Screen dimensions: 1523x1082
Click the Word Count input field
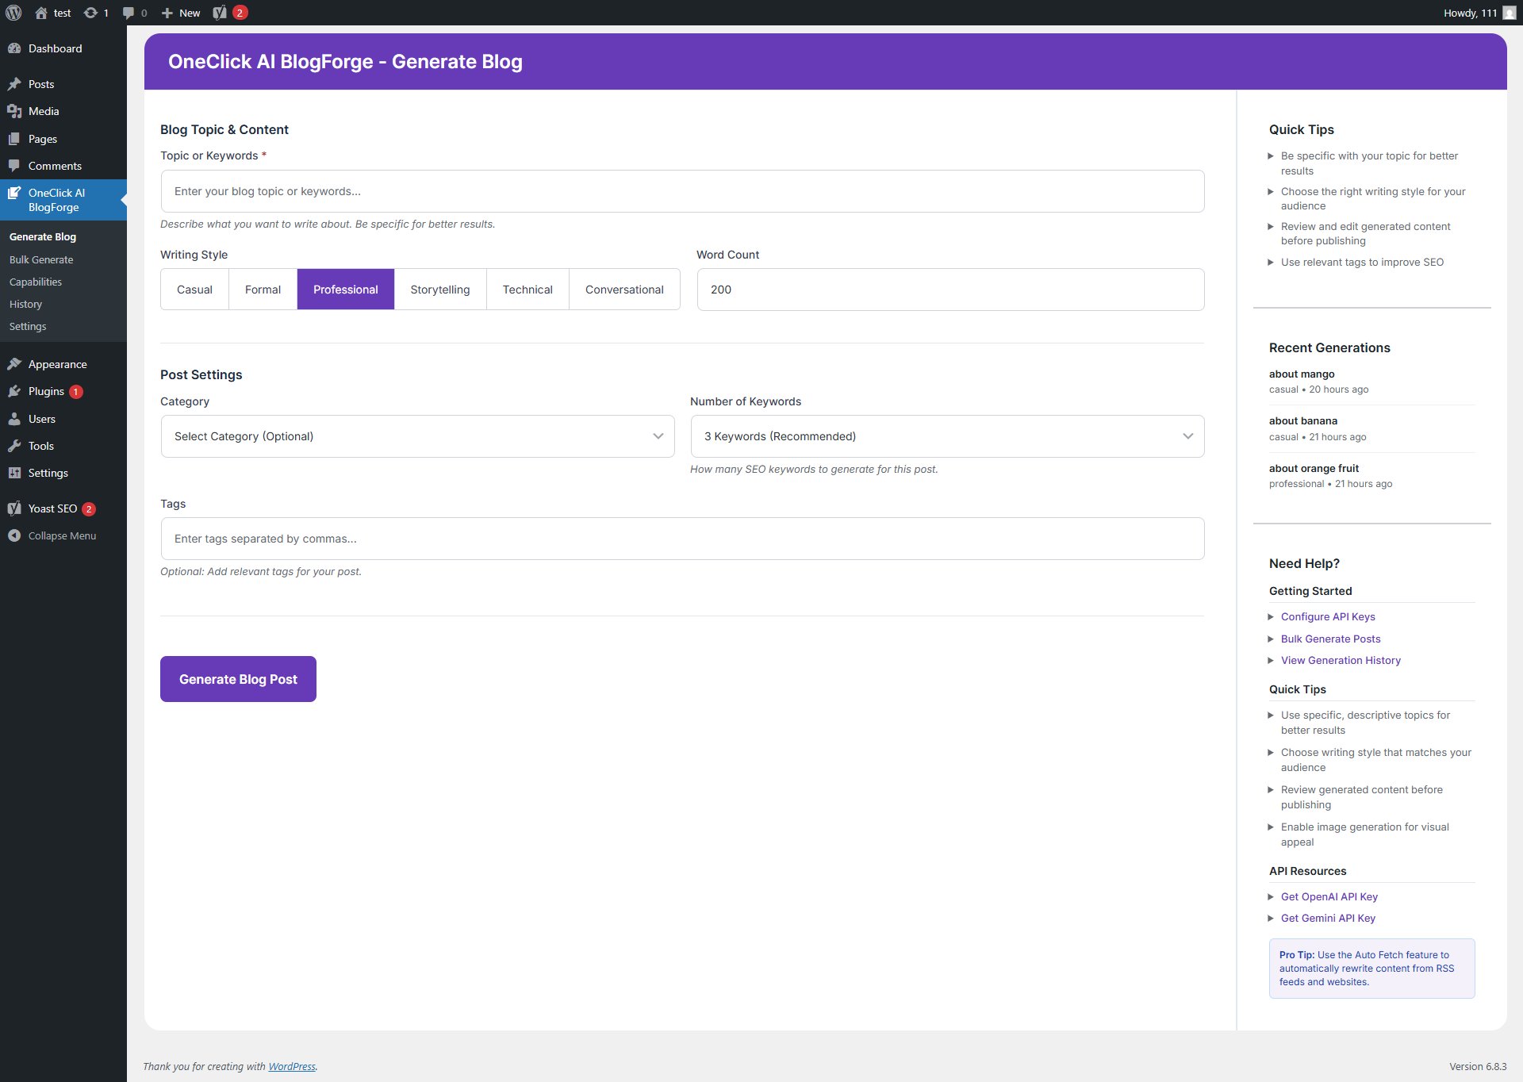click(x=950, y=290)
